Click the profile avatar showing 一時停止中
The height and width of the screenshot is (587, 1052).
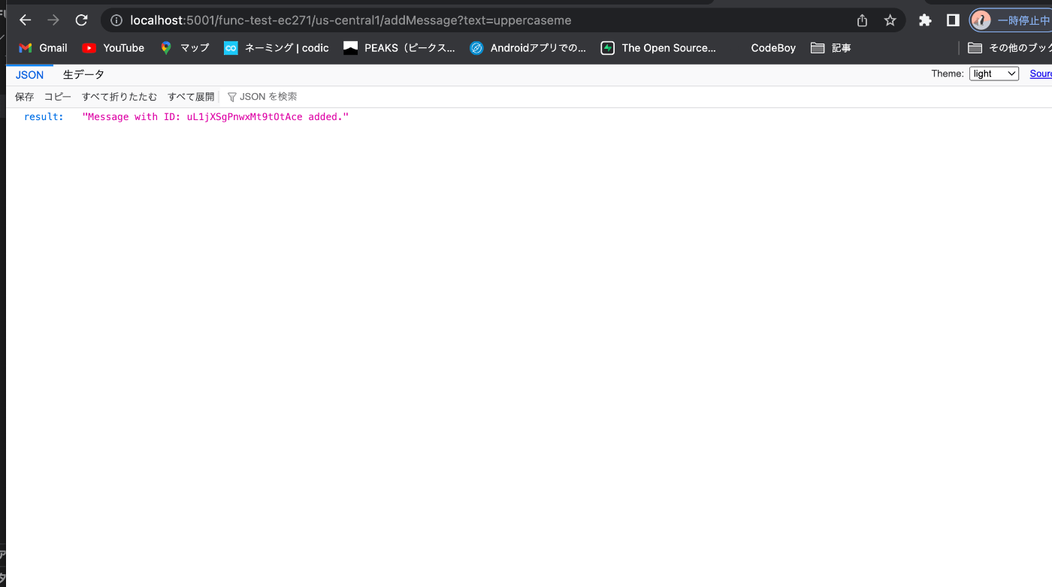tap(1011, 20)
